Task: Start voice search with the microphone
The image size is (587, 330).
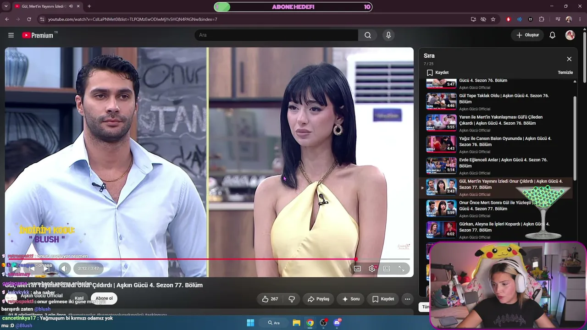Action: 388,35
